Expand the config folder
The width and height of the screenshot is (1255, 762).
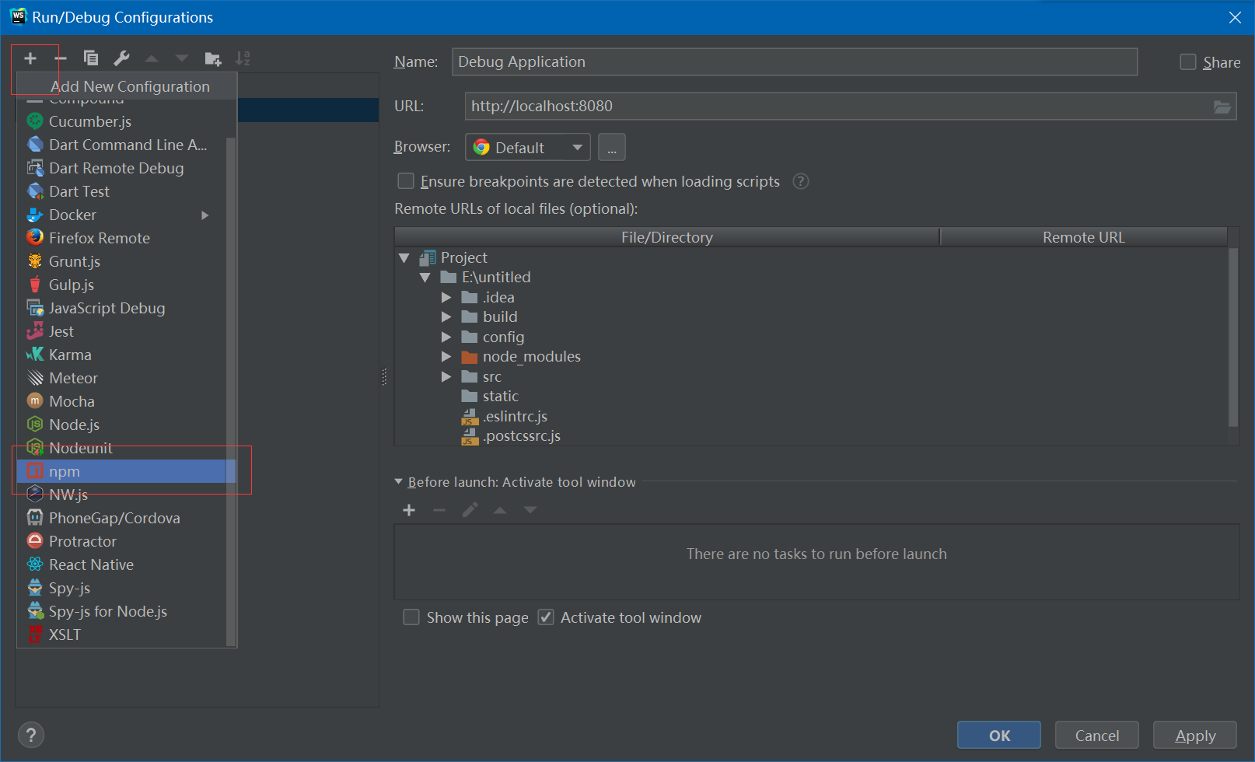tap(446, 337)
